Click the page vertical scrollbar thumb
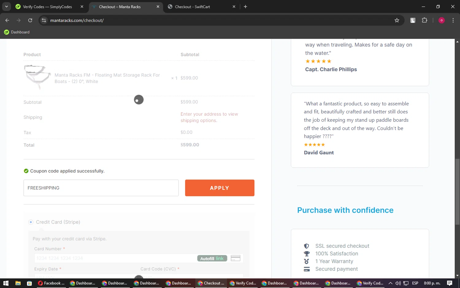The height and width of the screenshot is (288, 460). (457, 192)
